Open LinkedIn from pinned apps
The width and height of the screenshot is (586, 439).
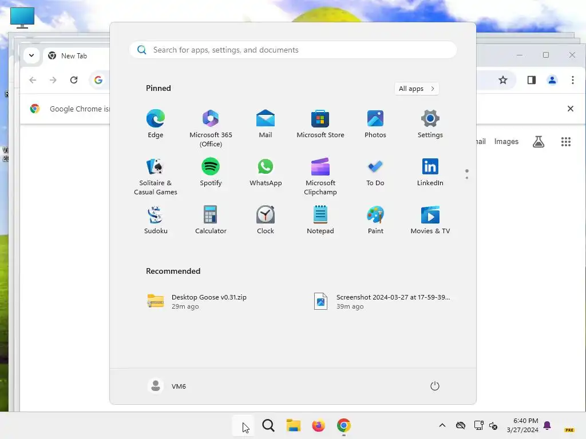[x=430, y=172]
